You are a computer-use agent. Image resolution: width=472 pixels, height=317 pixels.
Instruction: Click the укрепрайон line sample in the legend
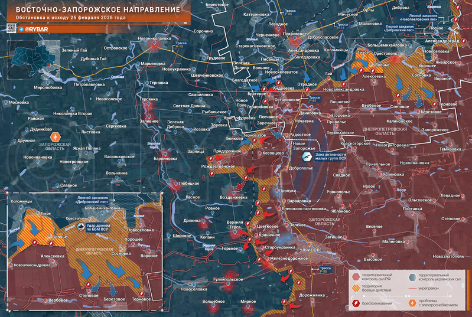point(412,289)
